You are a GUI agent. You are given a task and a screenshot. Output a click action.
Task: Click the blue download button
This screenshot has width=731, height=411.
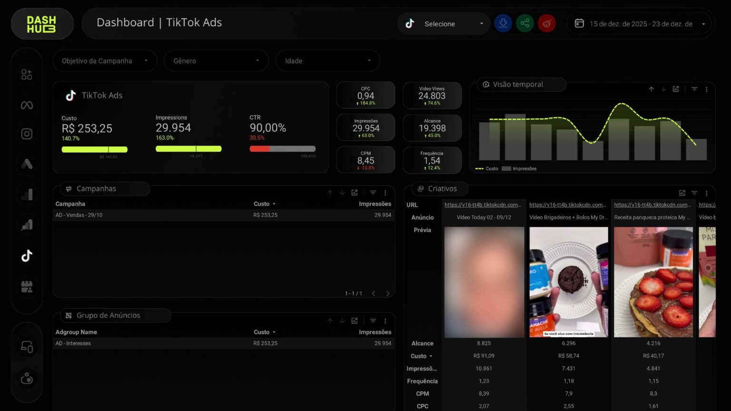503,23
